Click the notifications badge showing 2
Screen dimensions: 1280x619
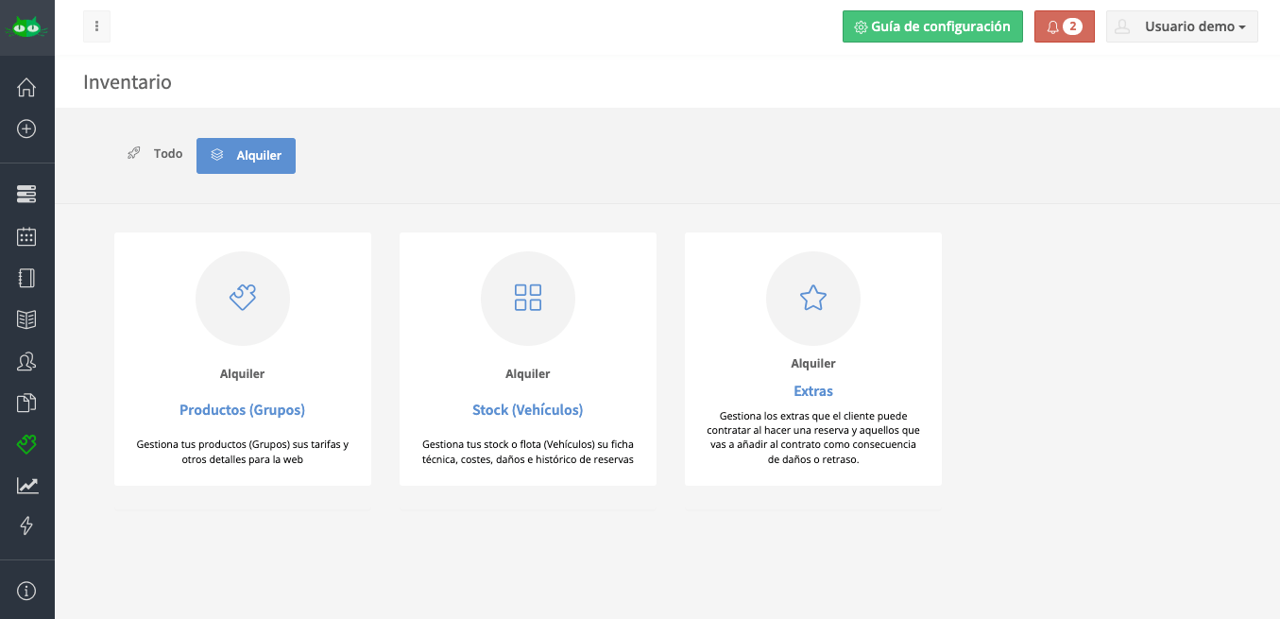click(1072, 26)
